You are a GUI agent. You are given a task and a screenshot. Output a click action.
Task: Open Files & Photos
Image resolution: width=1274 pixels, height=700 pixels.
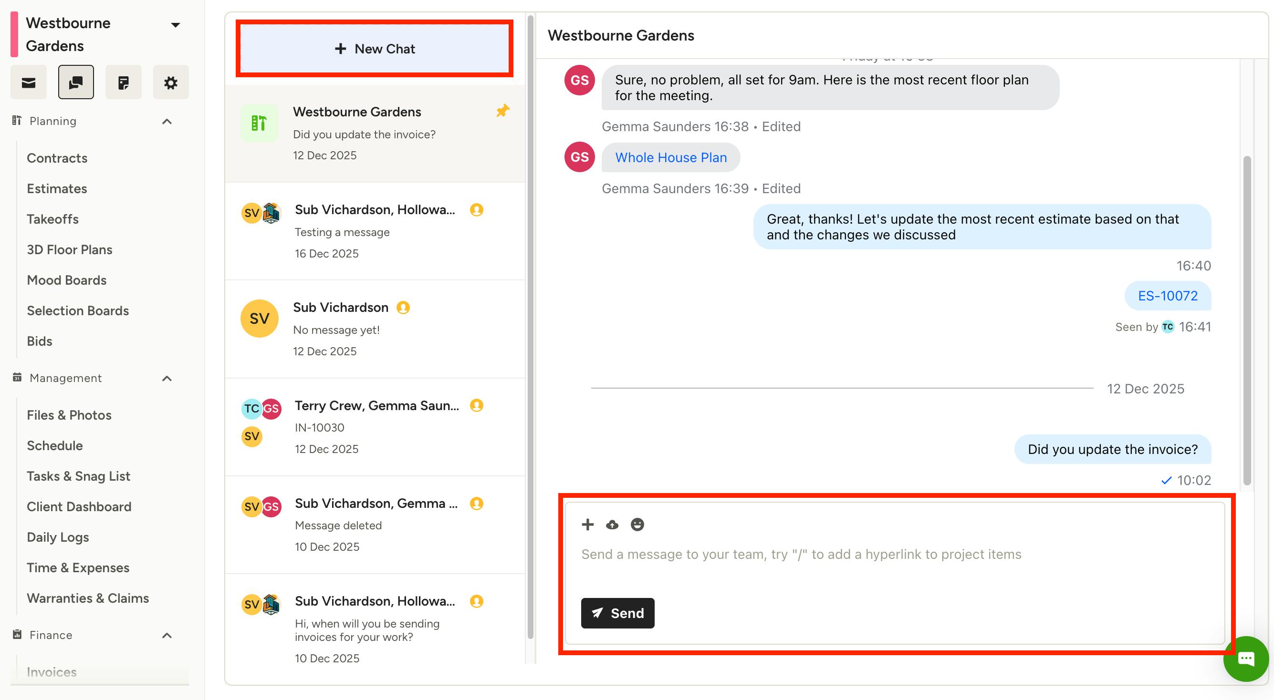(69, 415)
